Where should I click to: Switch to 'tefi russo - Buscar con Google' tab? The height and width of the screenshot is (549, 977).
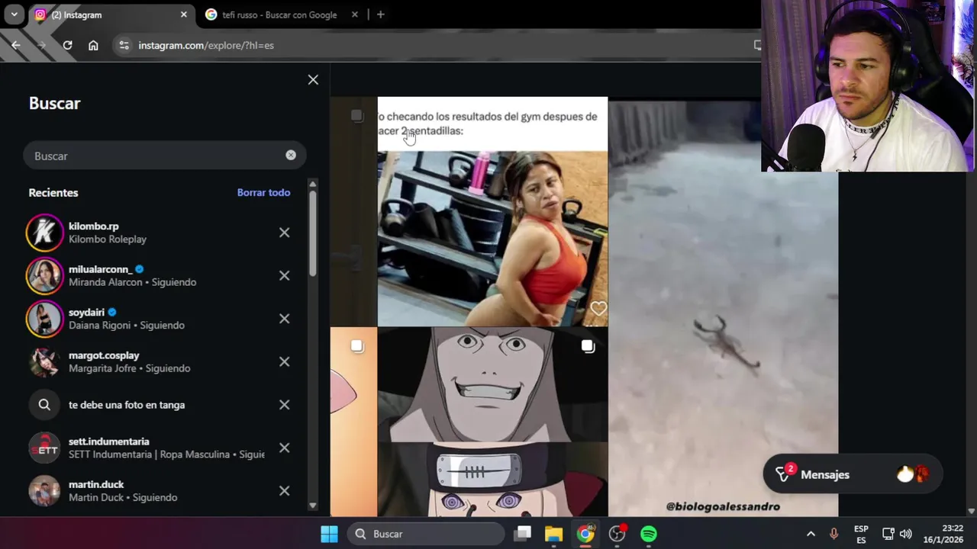pyautogui.click(x=279, y=14)
